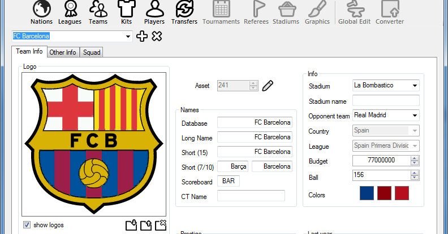Open the Players section

(x=154, y=12)
